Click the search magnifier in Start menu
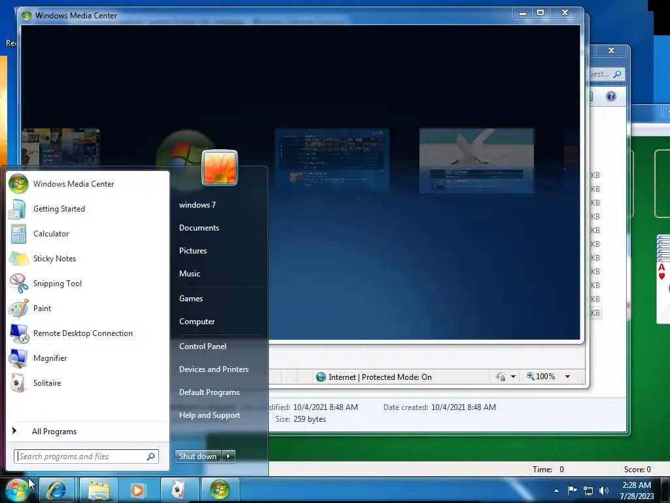This screenshot has height=503, width=670. click(x=151, y=456)
